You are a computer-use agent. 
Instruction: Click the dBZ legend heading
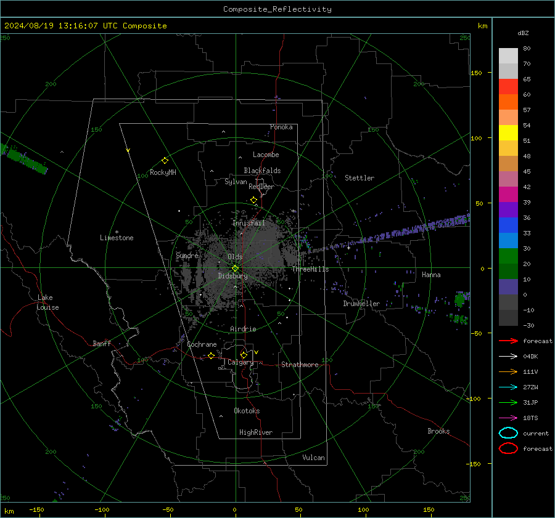click(523, 33)
